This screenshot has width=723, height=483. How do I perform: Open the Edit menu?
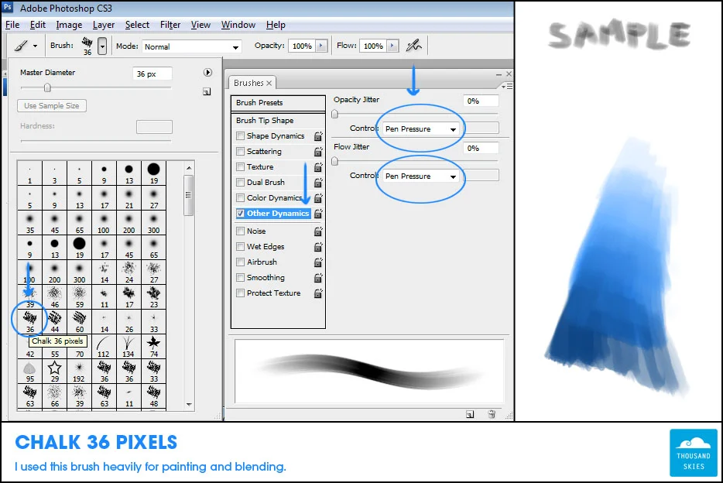pos(38,25)
